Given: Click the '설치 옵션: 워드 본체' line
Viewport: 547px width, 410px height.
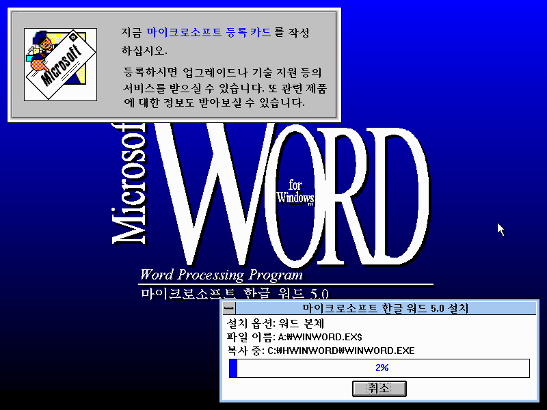Looking at the screenshot, I should point(276,323).
